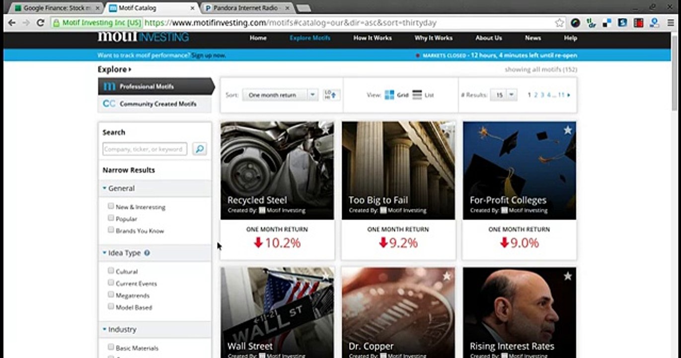Image resolution: width=681 pixels, height=358 pixels.
Task: Click the round colorful gauge extension icon
Action: tap(575, 23)
